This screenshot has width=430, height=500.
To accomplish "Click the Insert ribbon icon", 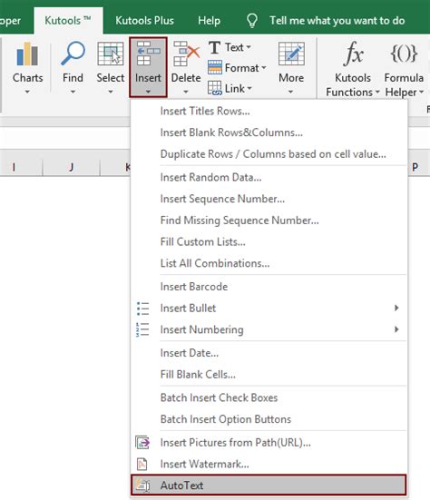I will pos(148,54).
